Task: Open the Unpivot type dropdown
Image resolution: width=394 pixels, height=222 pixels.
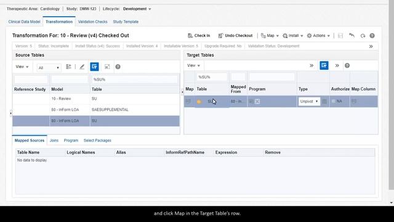Action: click(309, 101)
